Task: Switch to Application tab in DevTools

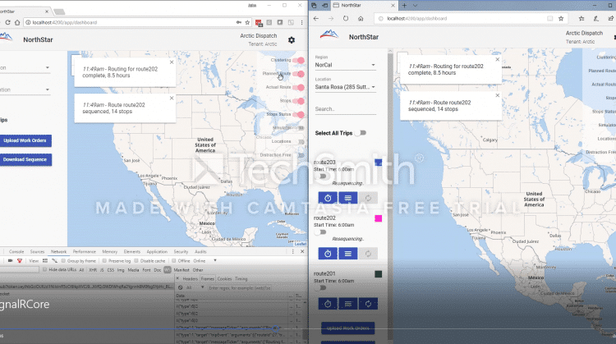Action: point(157,252)
